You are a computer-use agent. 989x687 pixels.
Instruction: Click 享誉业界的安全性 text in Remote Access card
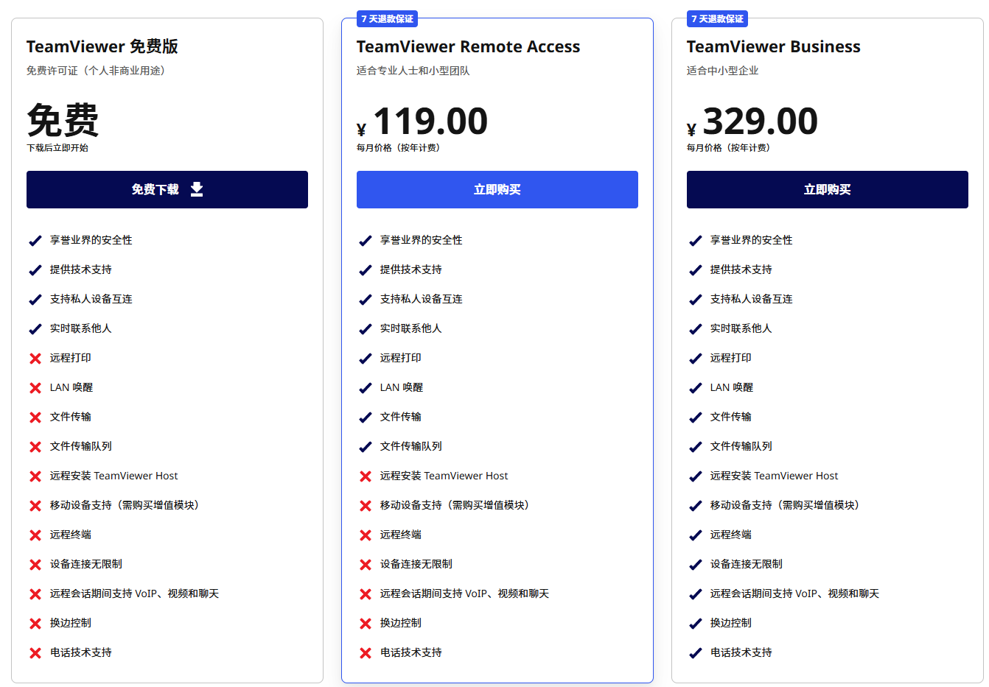point(422,240)
